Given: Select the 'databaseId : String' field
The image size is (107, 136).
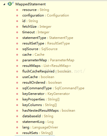Looking at the screenshot, I should [x=38, y=116].
